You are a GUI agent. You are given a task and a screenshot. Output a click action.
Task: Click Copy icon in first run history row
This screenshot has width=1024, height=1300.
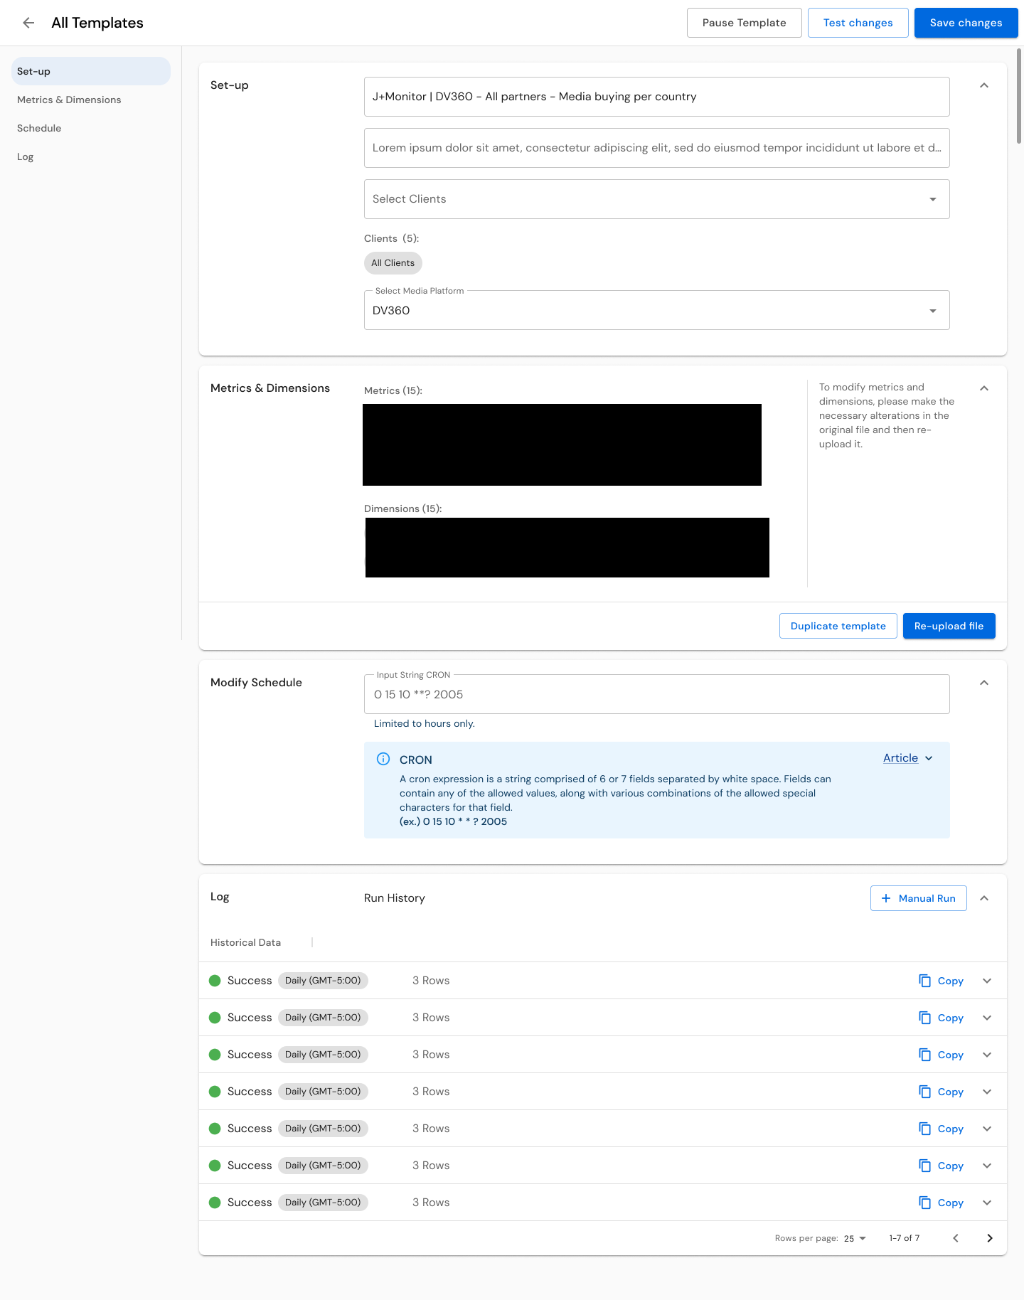pyautogui.click(x=924, y=981)
